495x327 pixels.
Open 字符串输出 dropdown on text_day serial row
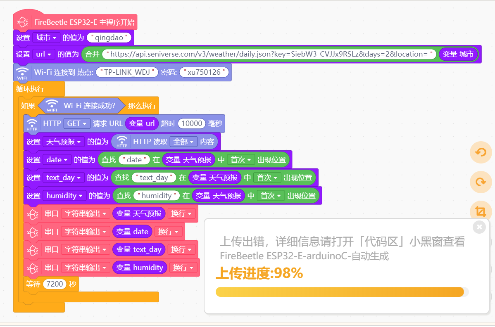point(86,249)
